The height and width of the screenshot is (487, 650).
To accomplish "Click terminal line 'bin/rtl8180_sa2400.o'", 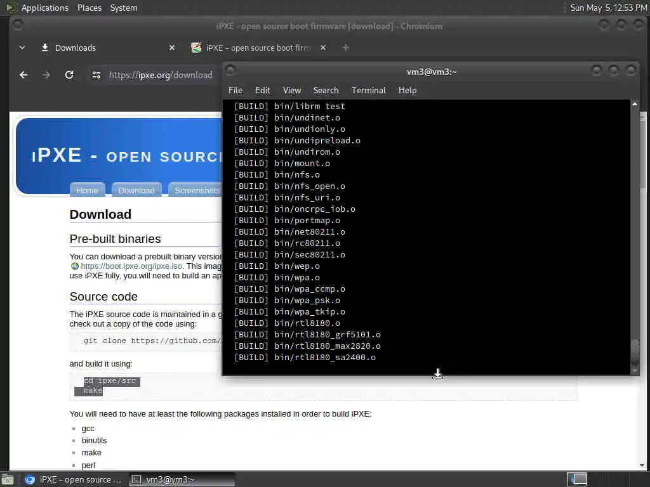I will coord(324,358).
